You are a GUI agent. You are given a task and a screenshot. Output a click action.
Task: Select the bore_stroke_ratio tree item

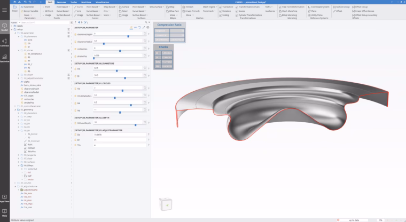click(33, 85)
